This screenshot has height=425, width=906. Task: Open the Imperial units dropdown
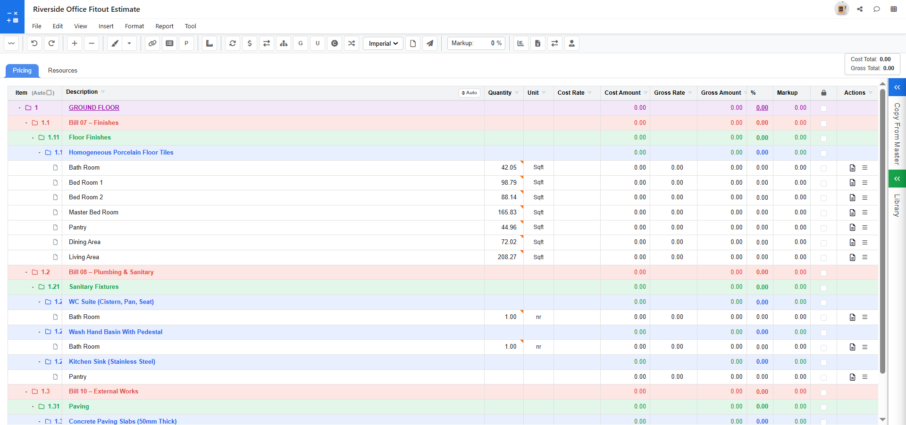point(383,43)
